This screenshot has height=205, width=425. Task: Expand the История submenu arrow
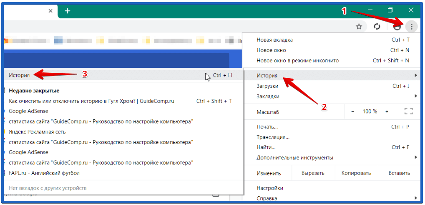pyautogui.click(x=416, y=76)
